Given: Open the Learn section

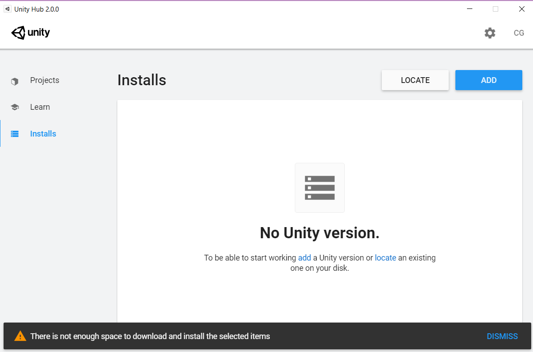Looking at the screenshot, I should 40,107.
